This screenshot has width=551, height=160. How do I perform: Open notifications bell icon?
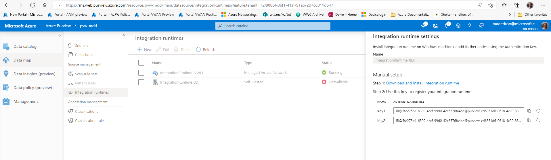pyautogui.click(x=447, y=26)
